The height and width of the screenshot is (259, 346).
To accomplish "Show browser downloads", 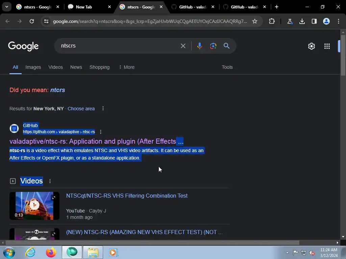I will click(302, 21).
